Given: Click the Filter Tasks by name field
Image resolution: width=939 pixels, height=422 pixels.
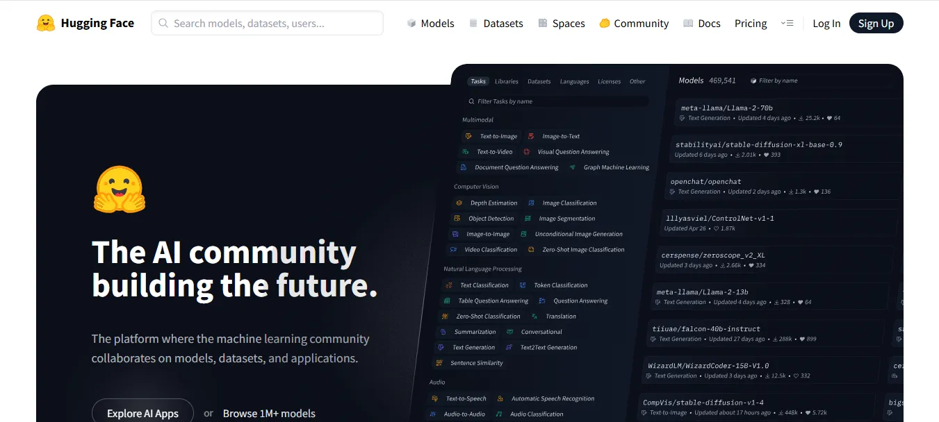Looking at the screenshot, I should pos(556,101).
